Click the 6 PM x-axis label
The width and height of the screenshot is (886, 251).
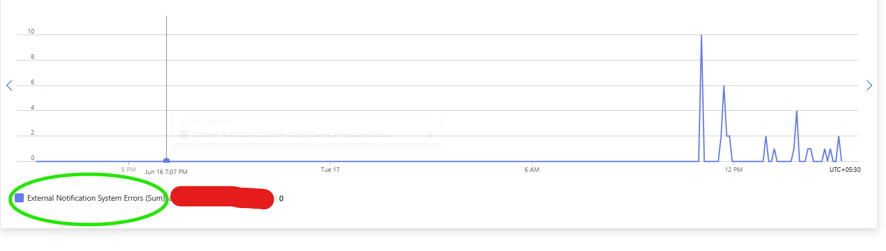pos(129,170)
